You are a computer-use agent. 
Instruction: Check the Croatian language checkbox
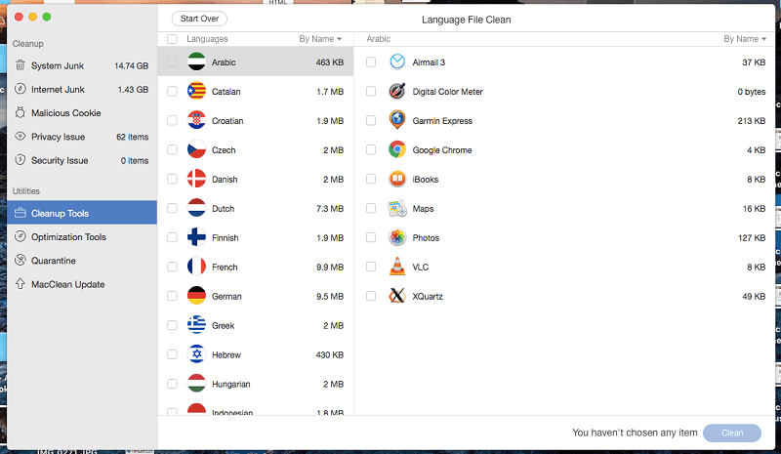(x=173, y=121)
